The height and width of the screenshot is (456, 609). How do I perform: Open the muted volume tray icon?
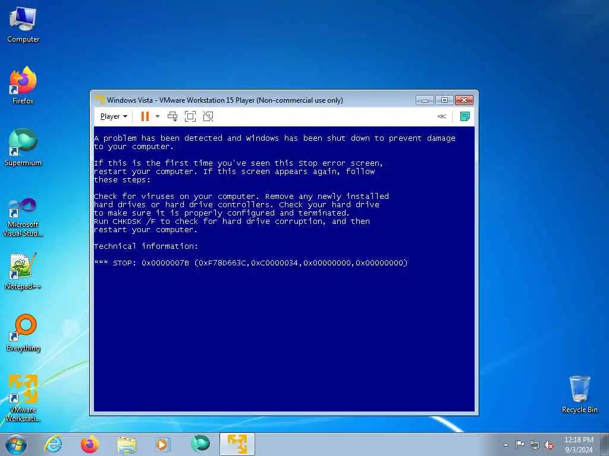(x=549, y=445)
